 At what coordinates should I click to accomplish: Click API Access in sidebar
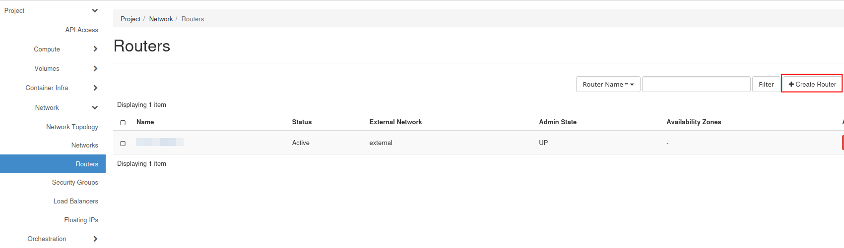click(81, 30)
